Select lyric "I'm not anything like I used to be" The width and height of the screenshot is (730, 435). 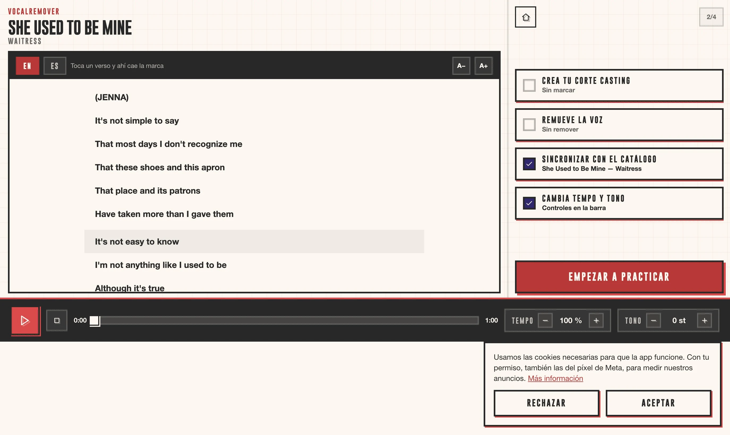coord(160,265)
